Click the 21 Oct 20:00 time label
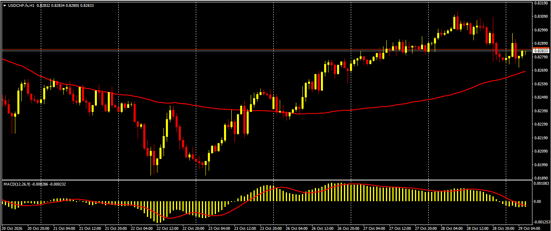The width and height of the screenshot is (551, 231). click(x=116, y=228)
